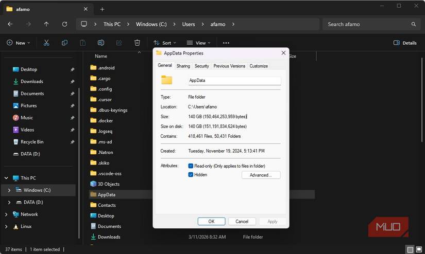The image size is (425, 254).
Task: Open a new tab with plus icon
Action: [x=102, y=9]
